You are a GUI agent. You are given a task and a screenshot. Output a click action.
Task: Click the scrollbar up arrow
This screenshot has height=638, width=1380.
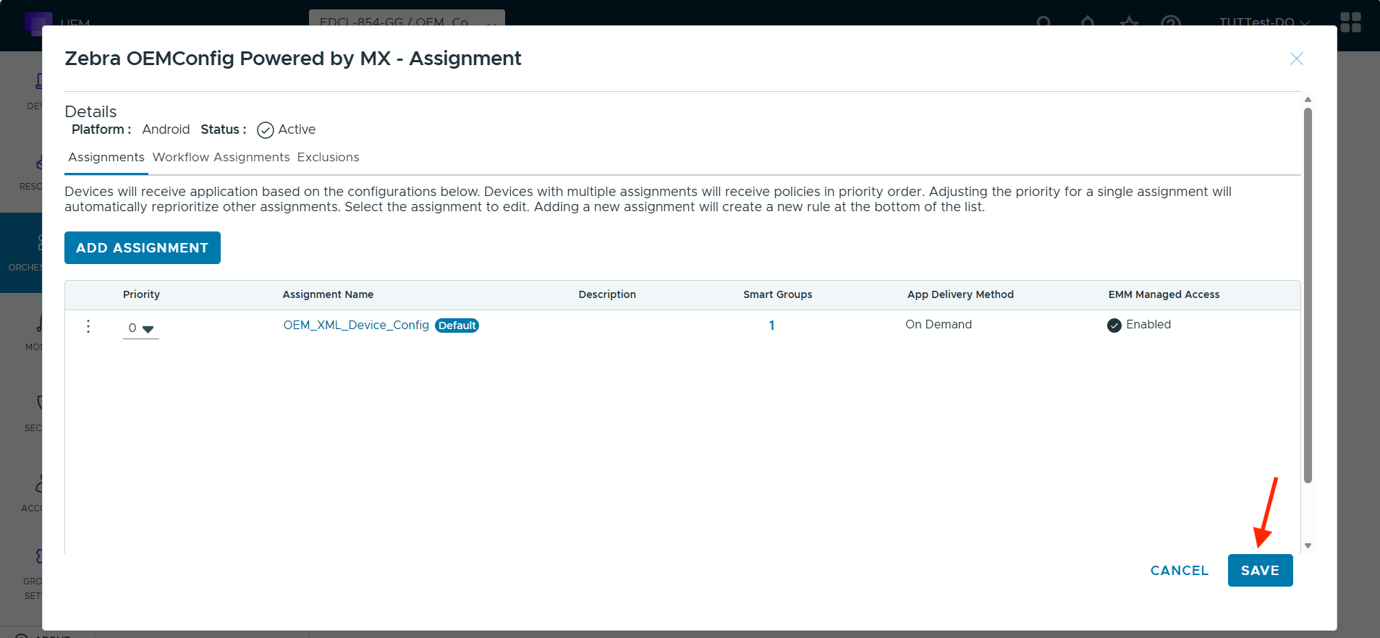coord(1308,100)
